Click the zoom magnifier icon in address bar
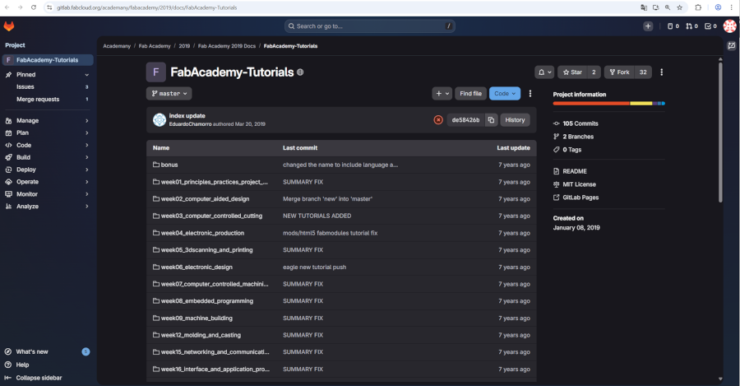 coord(668,7)
